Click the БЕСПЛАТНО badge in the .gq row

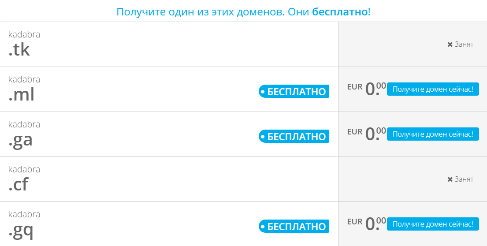coord(294,227)
